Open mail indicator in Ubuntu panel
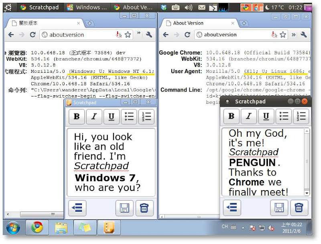This screenshot has width=321, height=244. (x=202, y=8)
